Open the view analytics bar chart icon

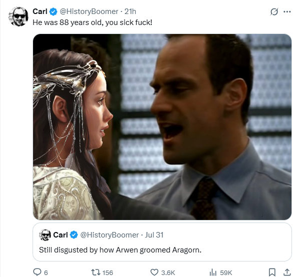(x=213, y=272)
